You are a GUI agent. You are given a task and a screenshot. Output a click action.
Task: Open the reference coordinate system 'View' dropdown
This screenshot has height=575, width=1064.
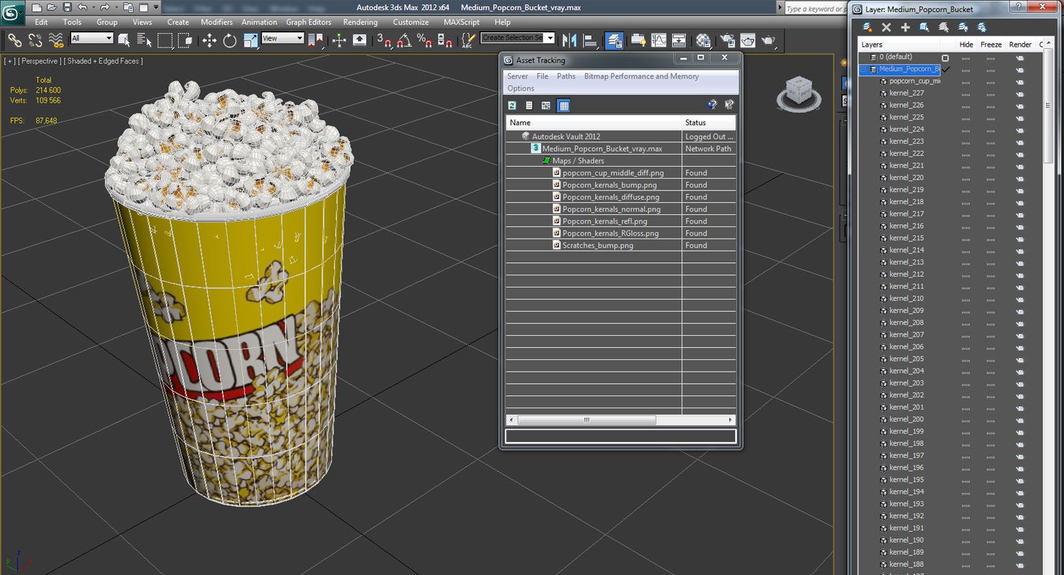point(282,38)
